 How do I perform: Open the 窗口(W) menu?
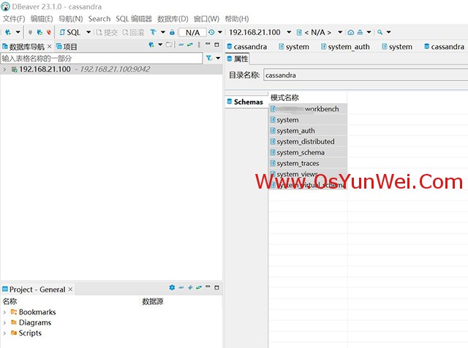[x=206, y=19]
